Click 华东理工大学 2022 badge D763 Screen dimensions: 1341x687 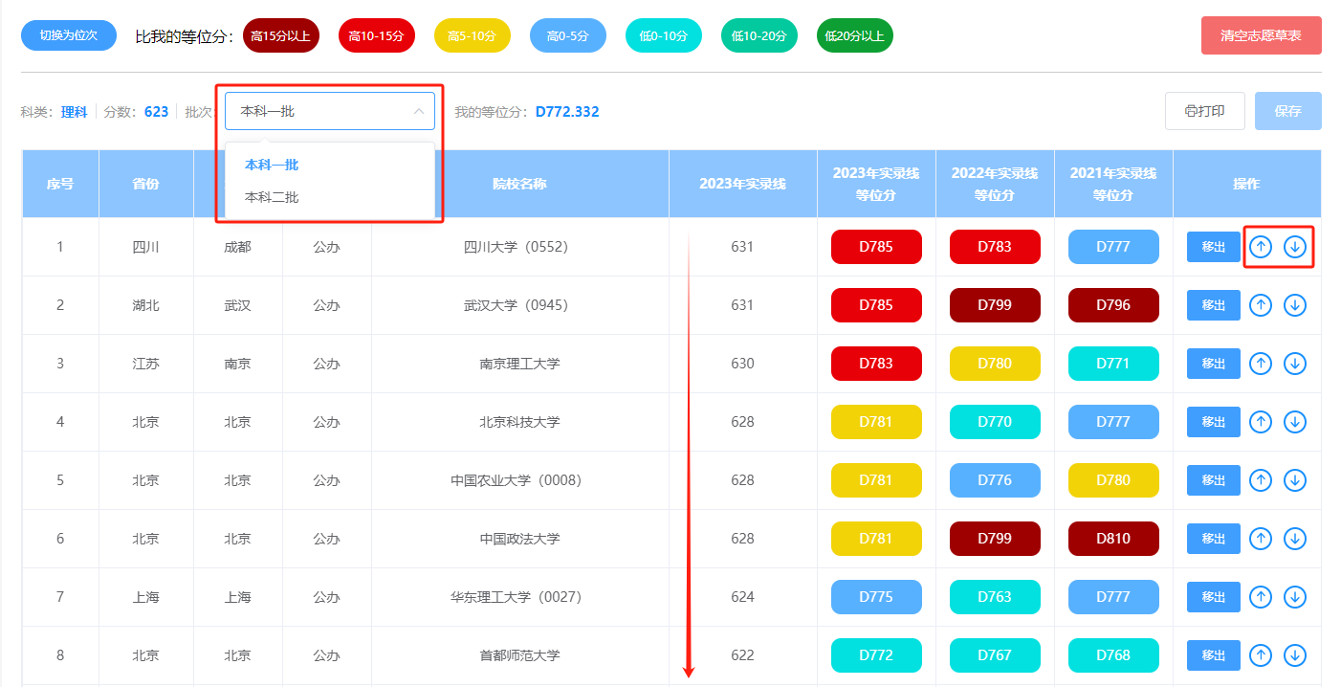995,597
